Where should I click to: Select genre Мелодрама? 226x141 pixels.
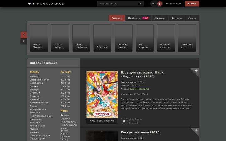tap(36, 123)
